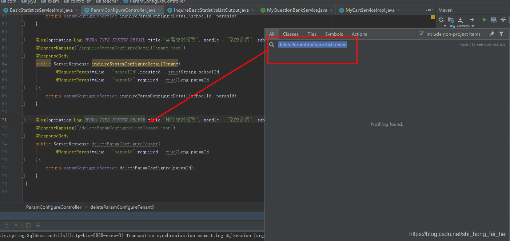Open InquireBasicStatisticsListOutput.java tab
The image size is (510, 241).
pyautogui.click(x=211, y=10)
